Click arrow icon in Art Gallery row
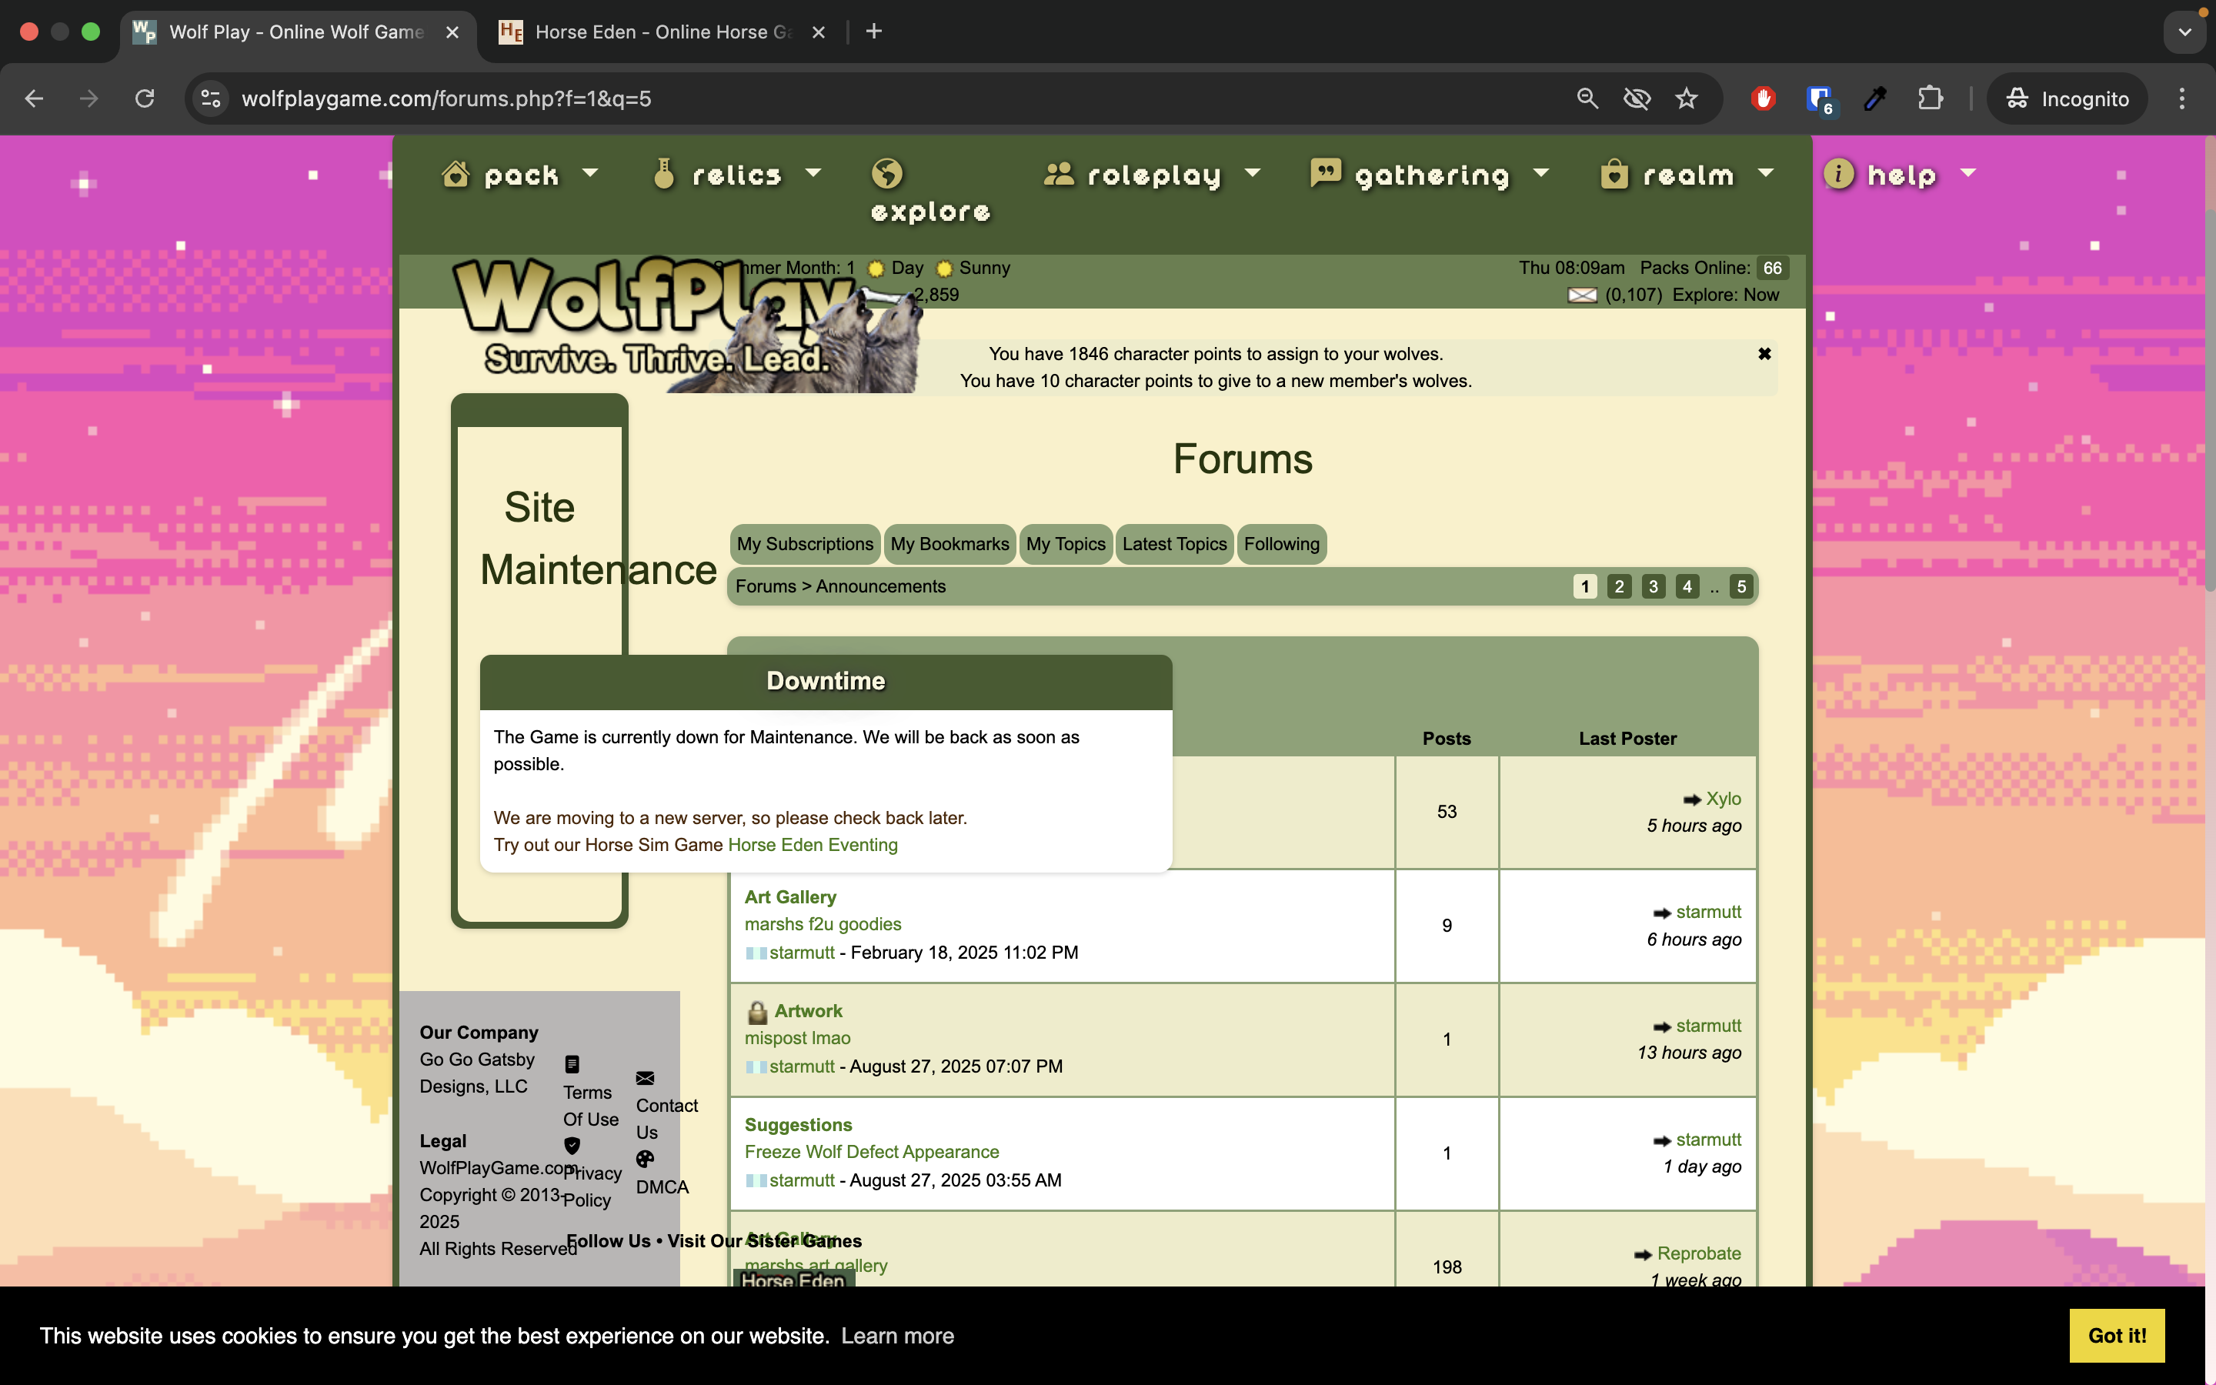The height and width of the screenshot is (1385, 2216). click(1662, 913)
